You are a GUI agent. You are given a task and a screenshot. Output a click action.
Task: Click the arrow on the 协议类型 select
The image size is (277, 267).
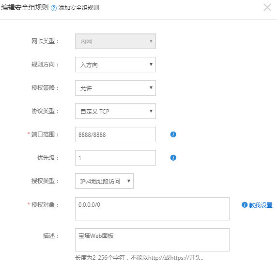pos(151,111)
